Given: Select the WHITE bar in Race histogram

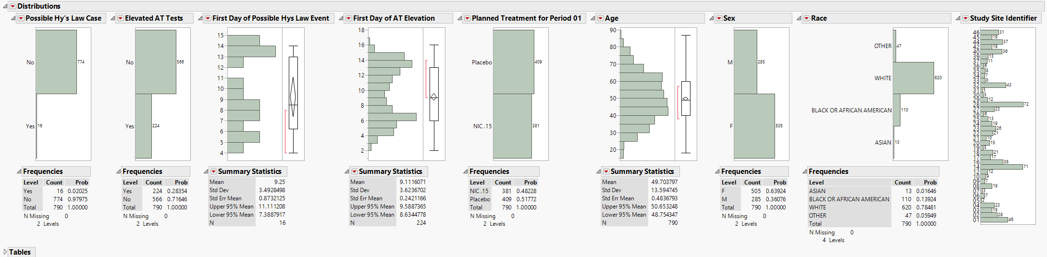Looking at the screenshot, I should (x=913, y=78).
